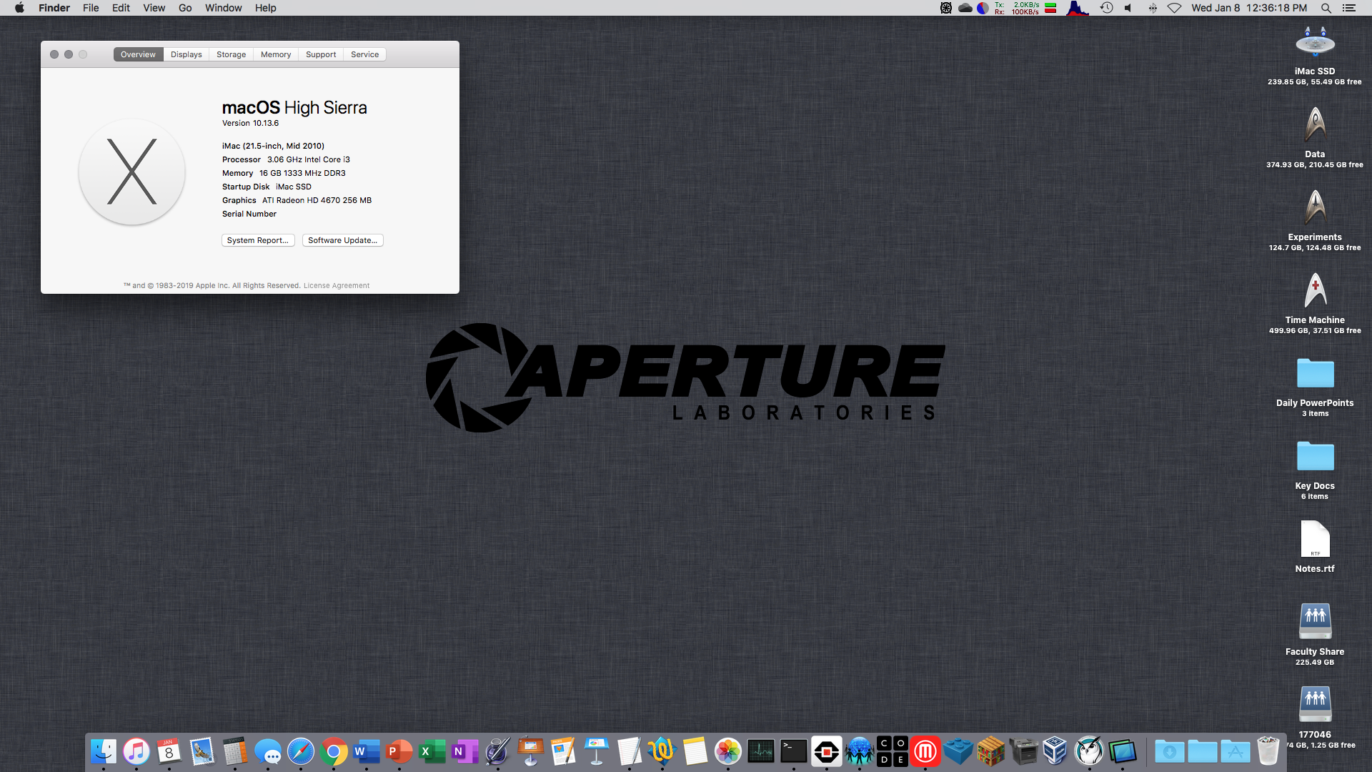Screen dimensions: 1372x772
Task: Click the Wi-Fi status icon
Action: point(1174,8)
